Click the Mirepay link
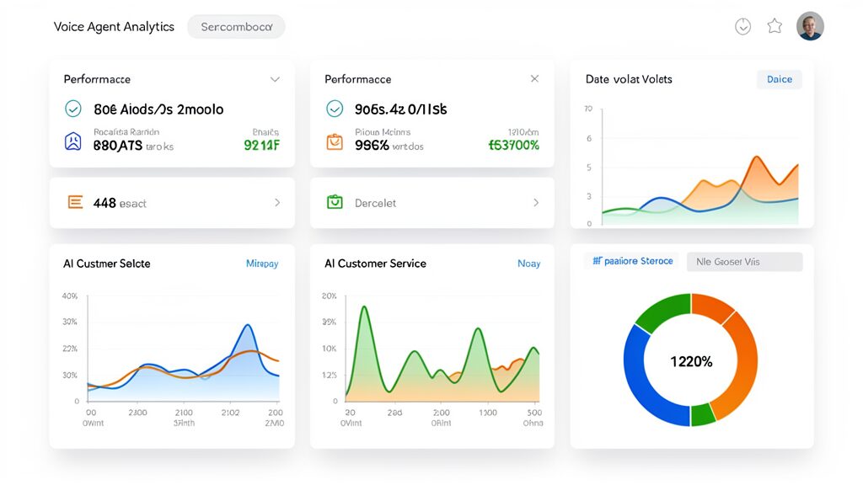The width and height of the screenshot is (863, 485). pos(262,264)
